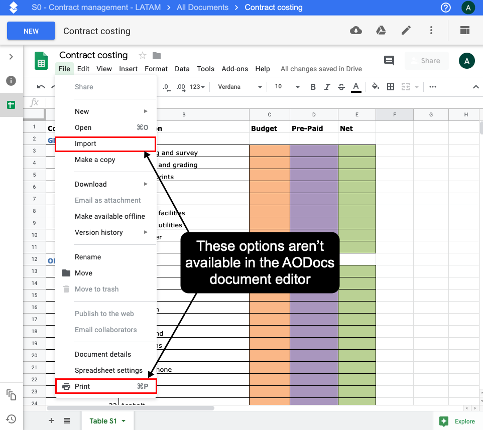Viewport: 483px width, 430px height.
Task: Open S0 - Contract management - LATAM breadcrumb
Action: coord(96,8)
